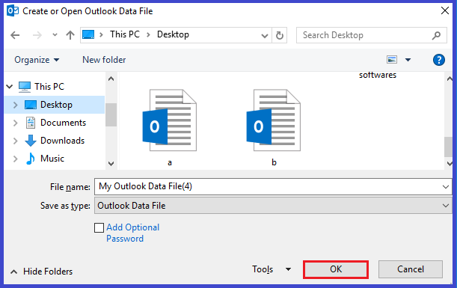
Task: Open recent locations dropdown arrow
Action: pos(55,35)
